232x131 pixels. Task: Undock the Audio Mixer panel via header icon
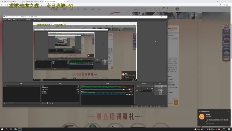[134, 84]
